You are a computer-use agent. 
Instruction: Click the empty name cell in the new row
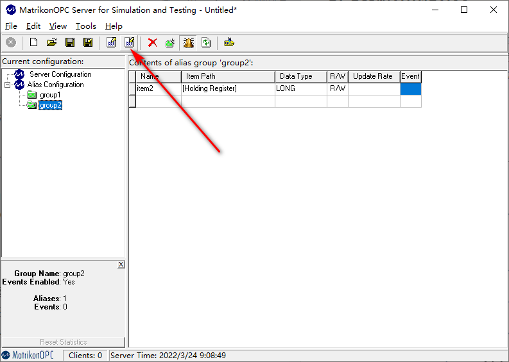[159, 101]
